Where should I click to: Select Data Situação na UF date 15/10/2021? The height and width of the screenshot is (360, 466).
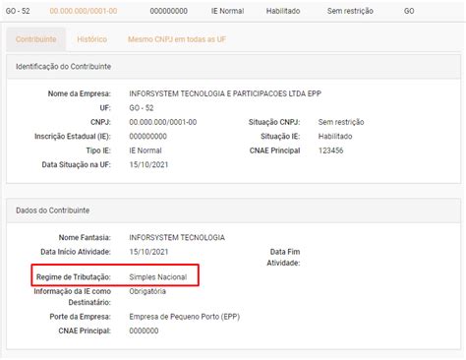pyautogui.click(x=148, y=164)
